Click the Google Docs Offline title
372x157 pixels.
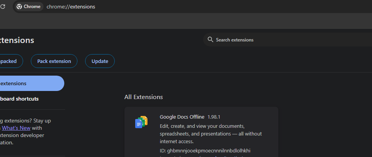pos(182,117)
